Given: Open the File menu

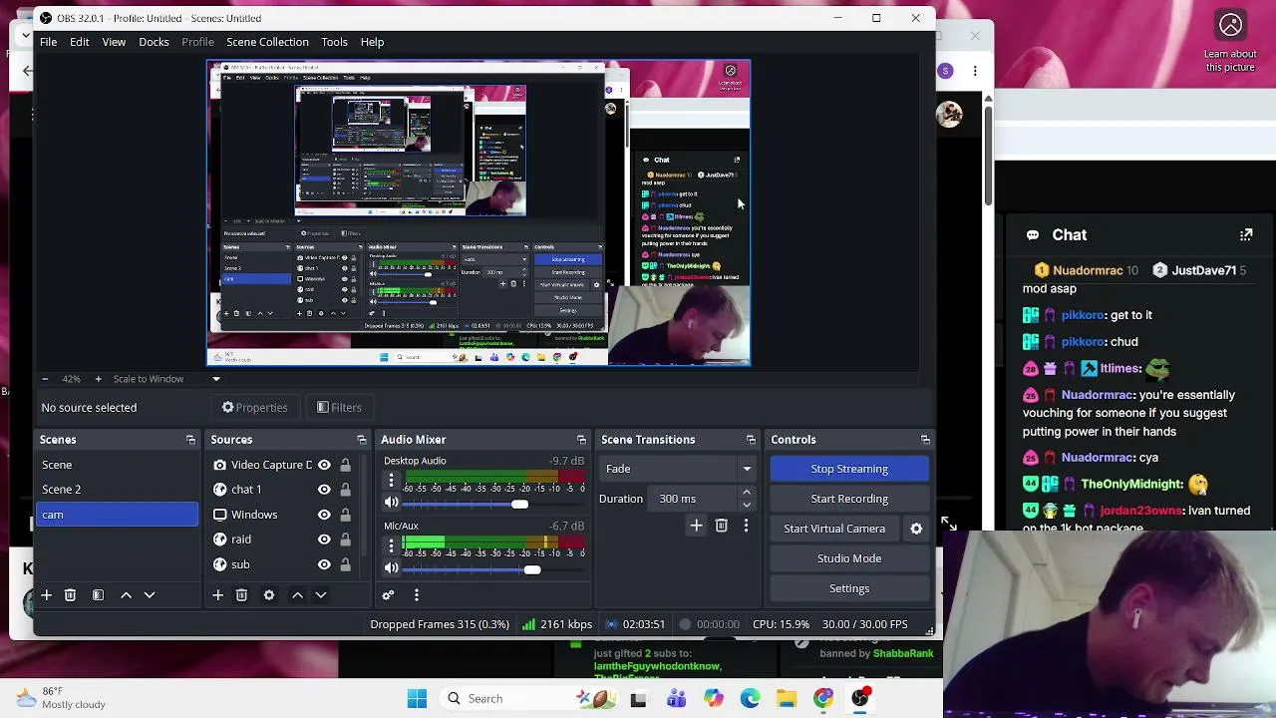Looking at the screenshot, I should coord(48,42).
